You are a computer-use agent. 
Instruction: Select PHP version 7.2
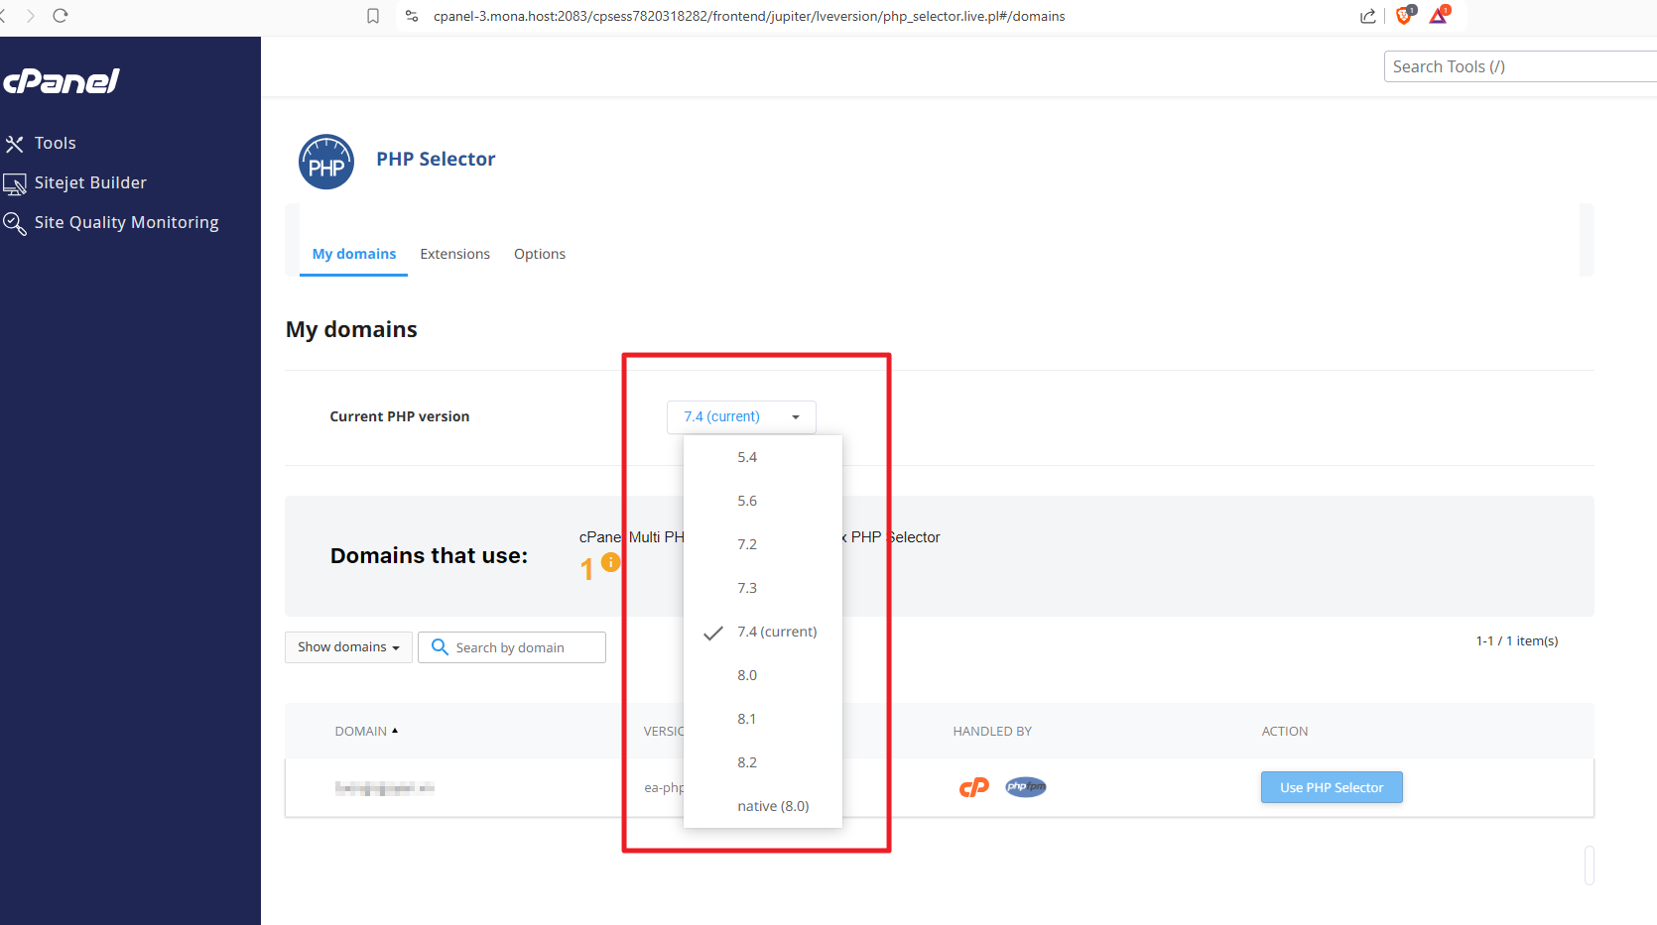(x=763, y=544)
